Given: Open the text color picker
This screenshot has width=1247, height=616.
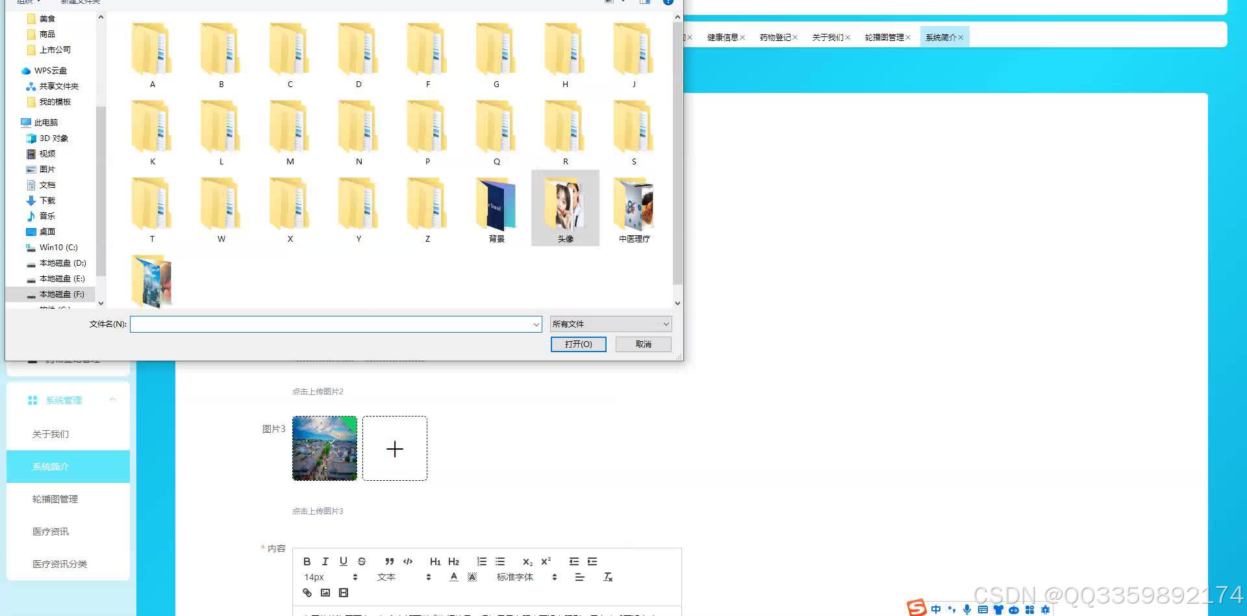Looking at the screenshot, I should [453, 577].
